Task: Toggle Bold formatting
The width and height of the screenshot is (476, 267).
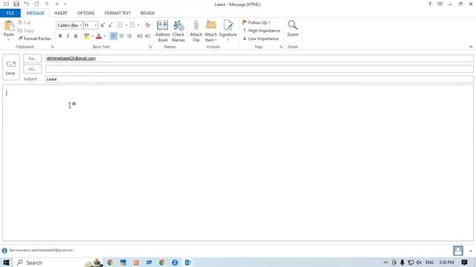Action: click(60, 36)
